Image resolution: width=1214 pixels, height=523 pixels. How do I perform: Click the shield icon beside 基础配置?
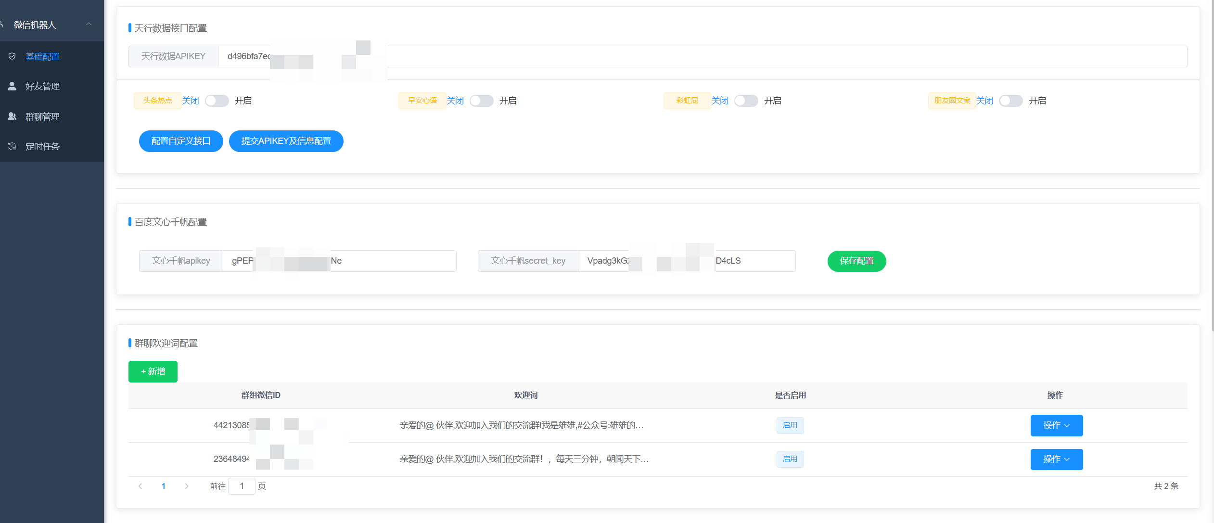[12, 56]
